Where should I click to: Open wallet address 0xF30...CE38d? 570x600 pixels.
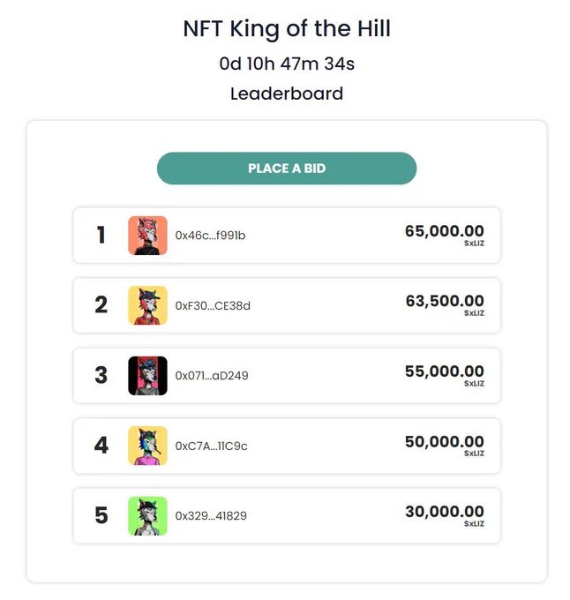coord(213,306)
